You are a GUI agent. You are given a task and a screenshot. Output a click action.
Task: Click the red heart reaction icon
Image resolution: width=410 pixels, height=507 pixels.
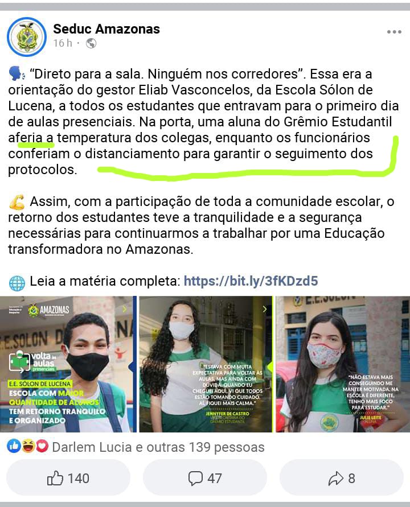click(42, 447)
